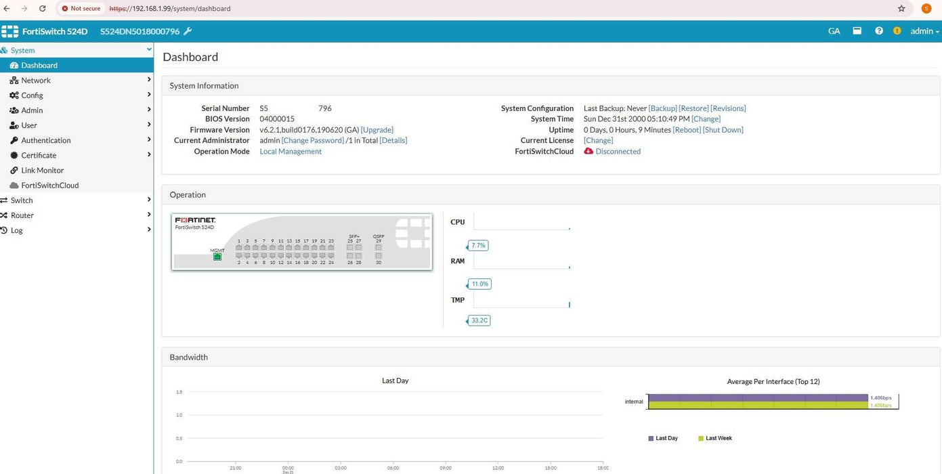The image size is (942, 474).
Task: Open the help question mark icon
Action: [x=879, y=31]
